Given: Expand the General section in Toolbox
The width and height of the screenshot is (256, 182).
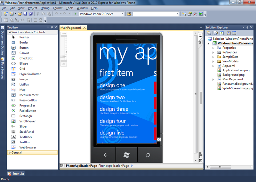Looking at the screenshot, I should click(9, 153).
